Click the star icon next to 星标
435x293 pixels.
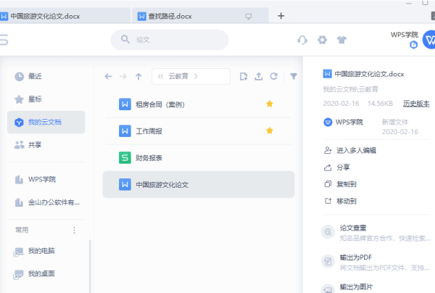click(x=19, y=99)
